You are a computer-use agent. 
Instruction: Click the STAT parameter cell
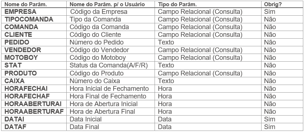coord(13,65)
